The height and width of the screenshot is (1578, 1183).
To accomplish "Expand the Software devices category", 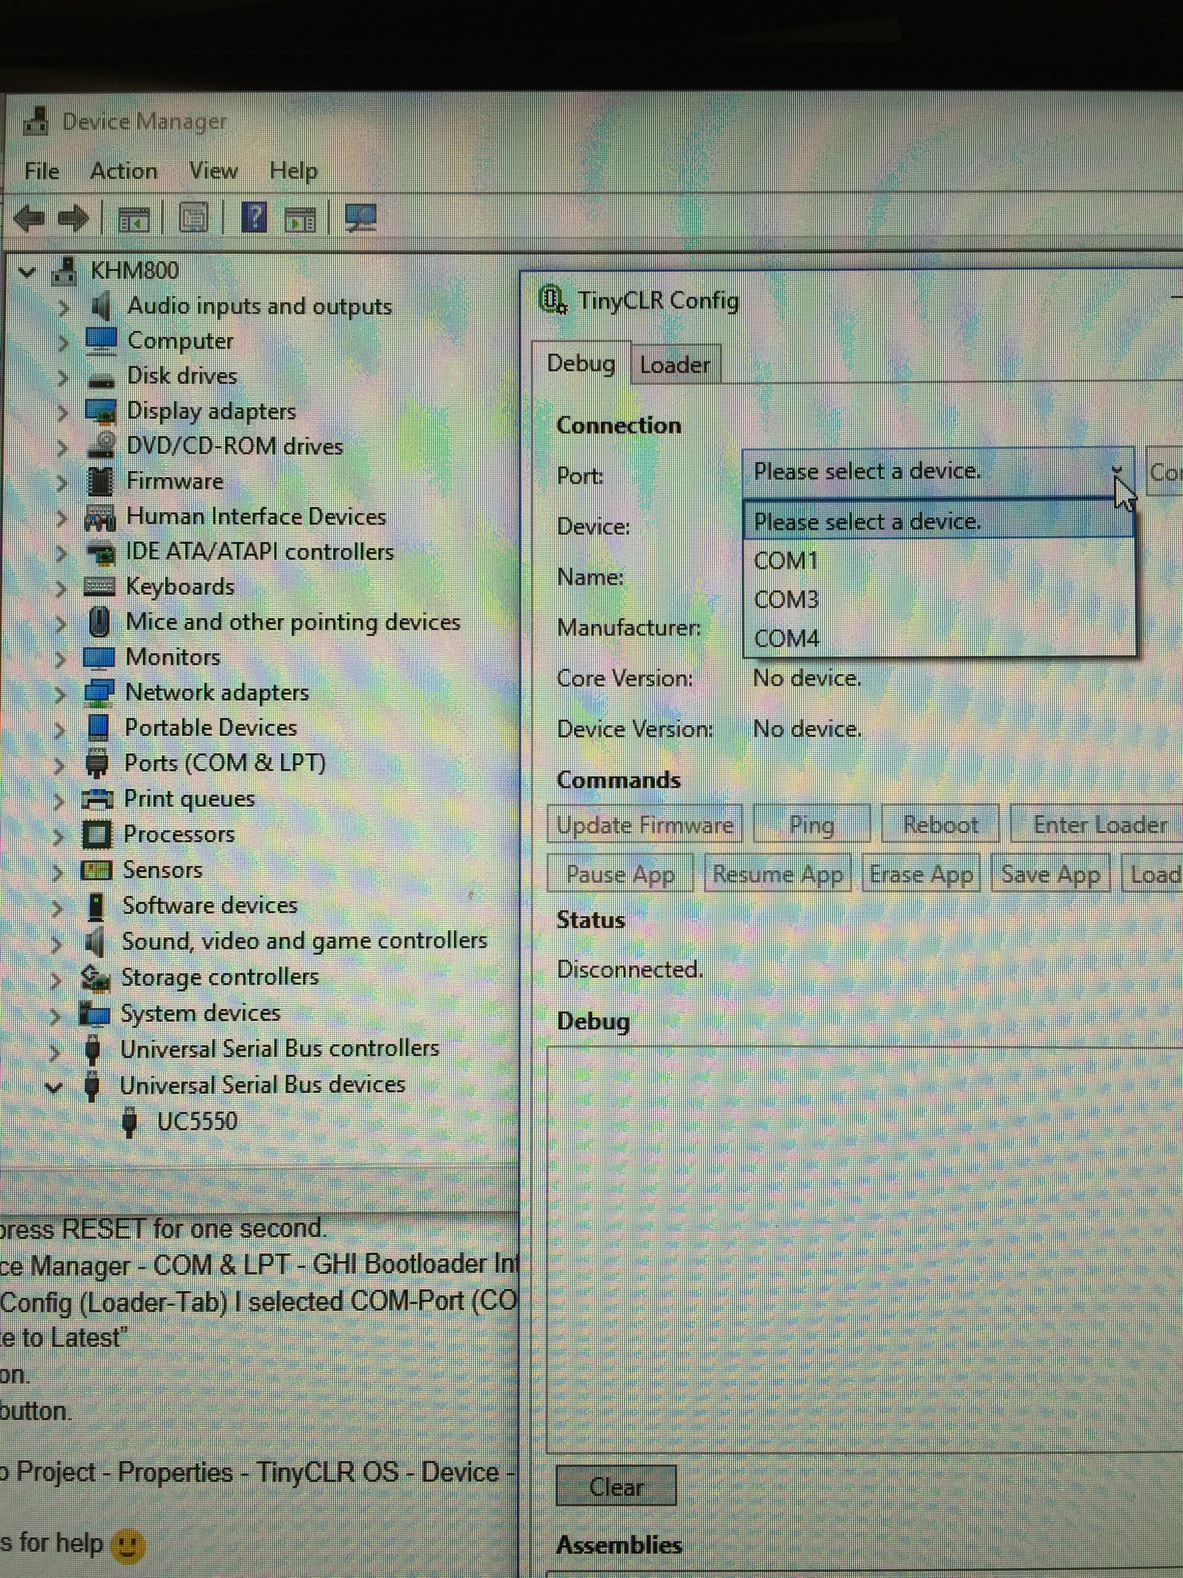I will pyautogui.click(x=57, y=907).
